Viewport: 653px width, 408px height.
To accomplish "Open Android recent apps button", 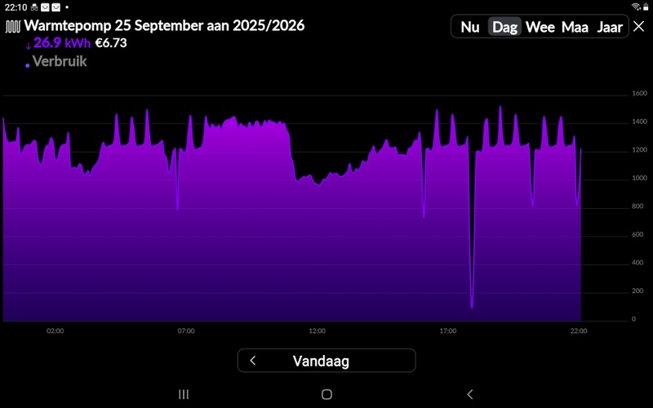I will [x=184, y=394].
